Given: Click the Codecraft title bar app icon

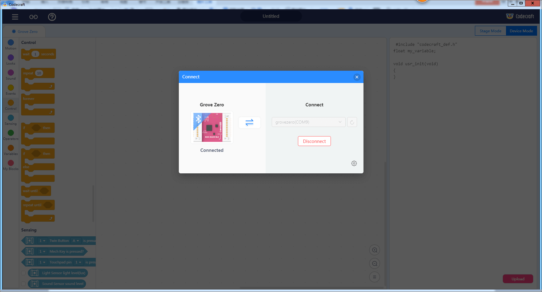Looking at the screenshot, I should (5, 4).
